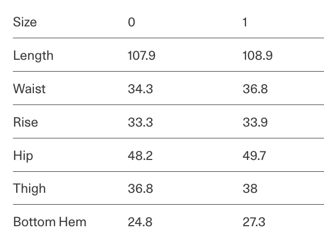This screenshot has height=237, width=324.
Task: Click the Length row label
Action: click(33, 55)
